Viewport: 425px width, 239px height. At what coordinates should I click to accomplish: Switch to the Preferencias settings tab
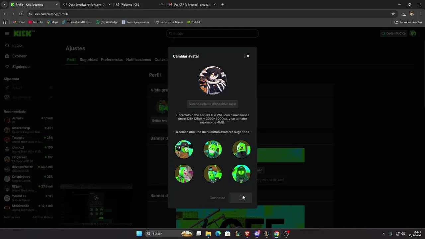pos(112,60)
